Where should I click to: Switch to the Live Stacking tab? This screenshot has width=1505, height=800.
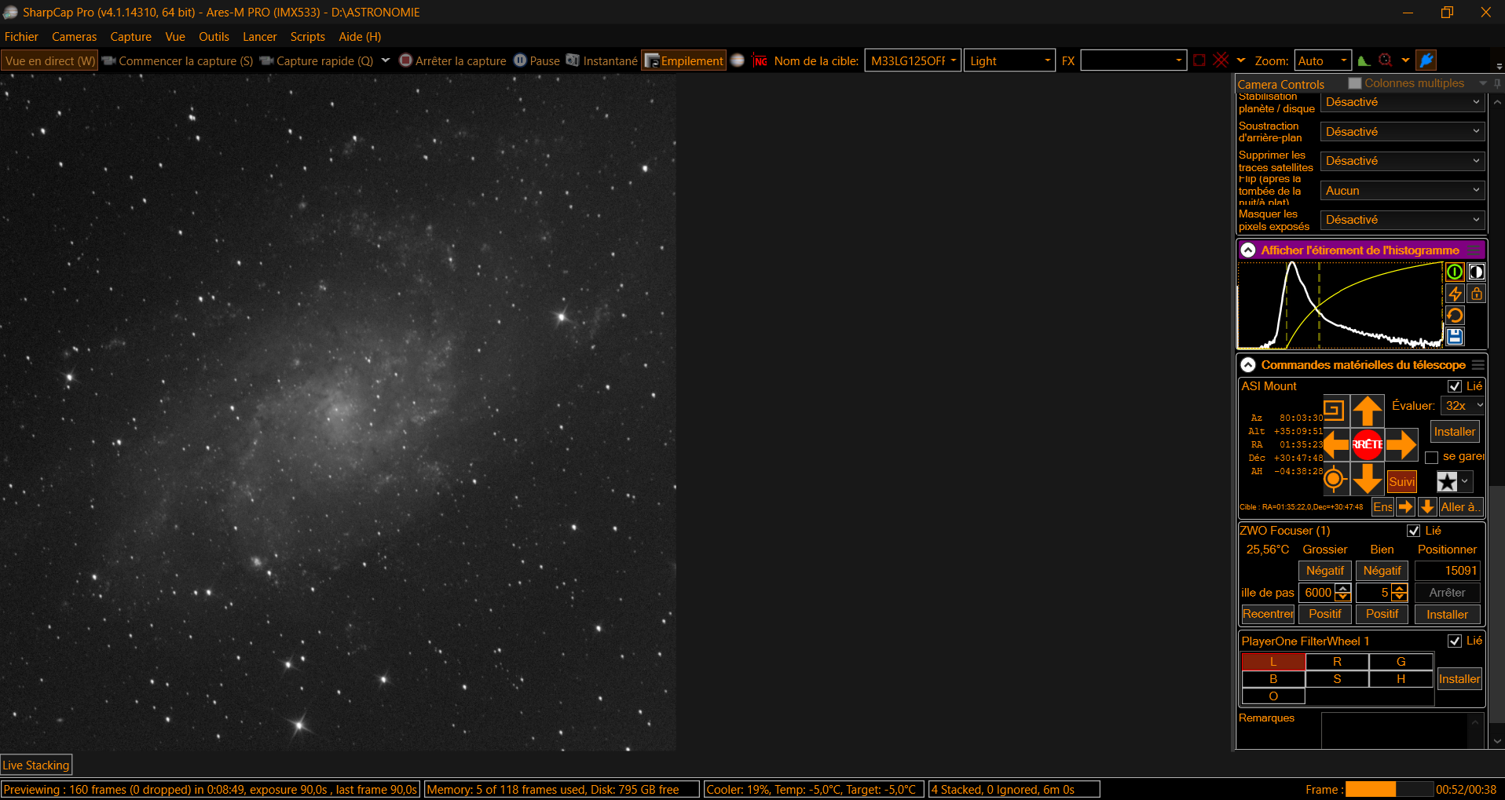(36, 765)
